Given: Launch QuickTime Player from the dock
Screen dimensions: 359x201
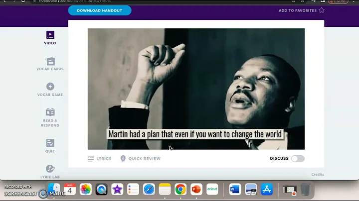Looking at the screenshot, I should (x=101, y=190).
